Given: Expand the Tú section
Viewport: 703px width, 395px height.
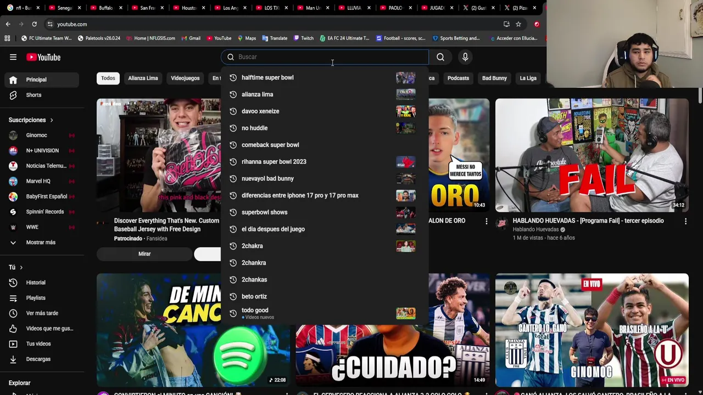Looking at the screenshot, I should pyautogui.click(x=15, y=267).
